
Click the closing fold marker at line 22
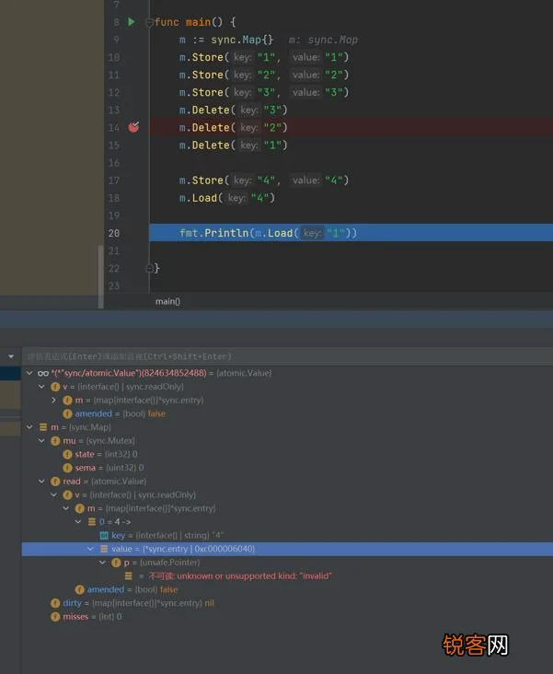(x=149, y=268)
